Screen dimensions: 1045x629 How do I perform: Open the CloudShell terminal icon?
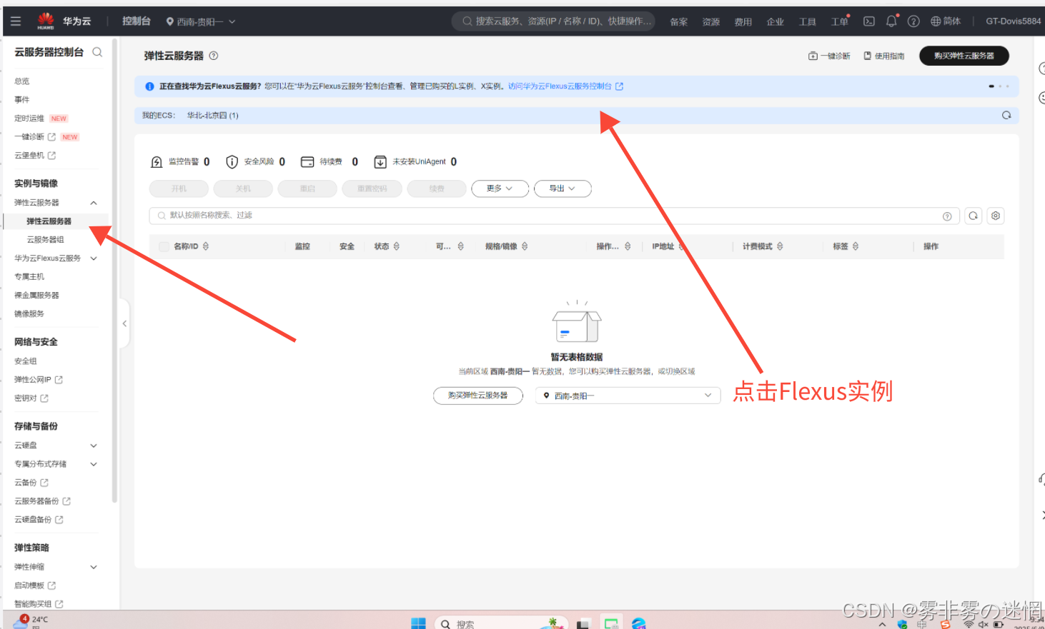pos(868,21)
